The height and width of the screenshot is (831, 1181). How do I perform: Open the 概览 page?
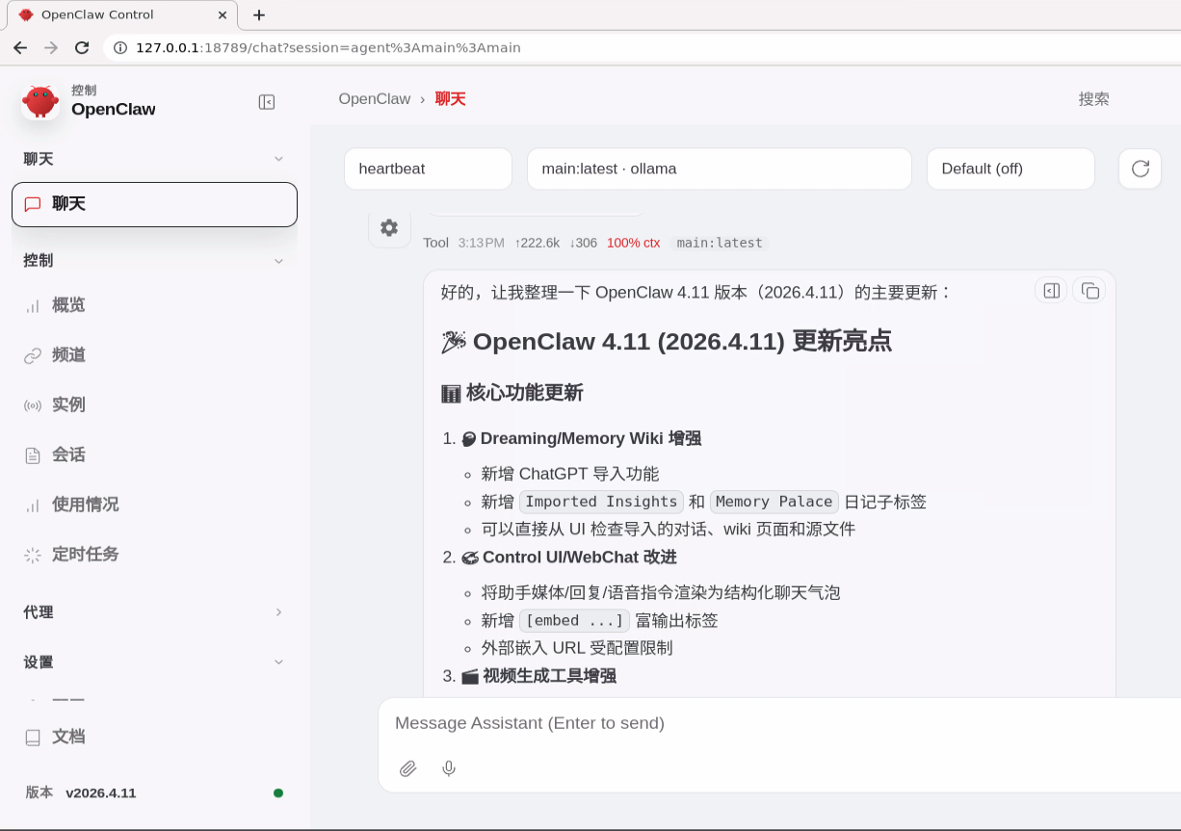[x=154, y=305]
